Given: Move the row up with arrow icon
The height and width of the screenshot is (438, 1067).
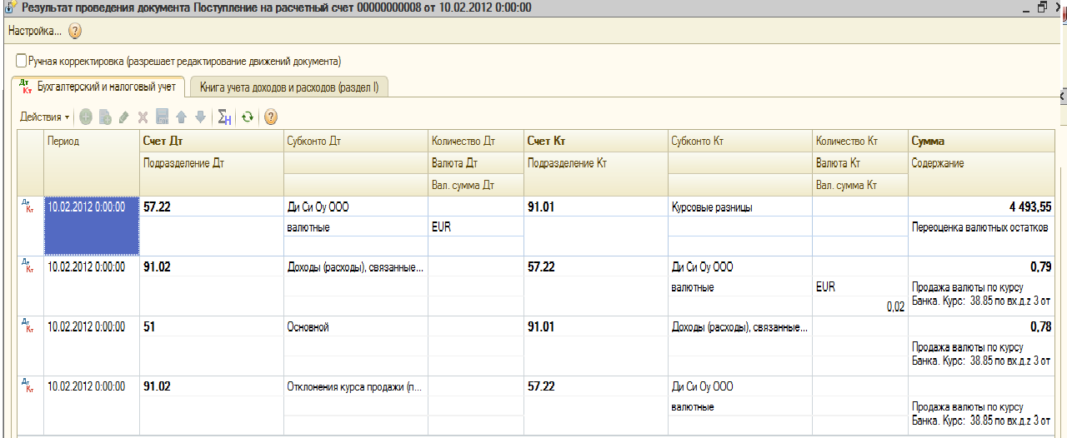Looking at the screenshot, I should (181, 117).
